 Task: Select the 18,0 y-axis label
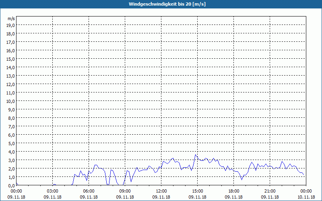[x=10, y=34]
